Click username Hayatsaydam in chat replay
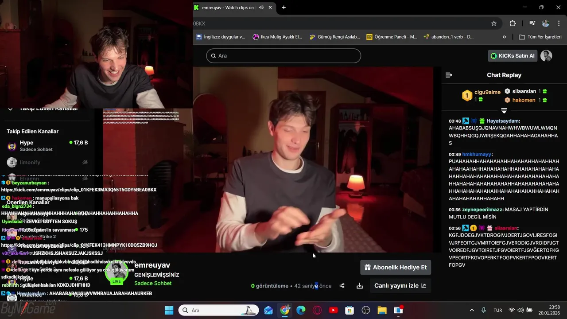Viewport: 567px width, 319px height. tap(503, 121)
